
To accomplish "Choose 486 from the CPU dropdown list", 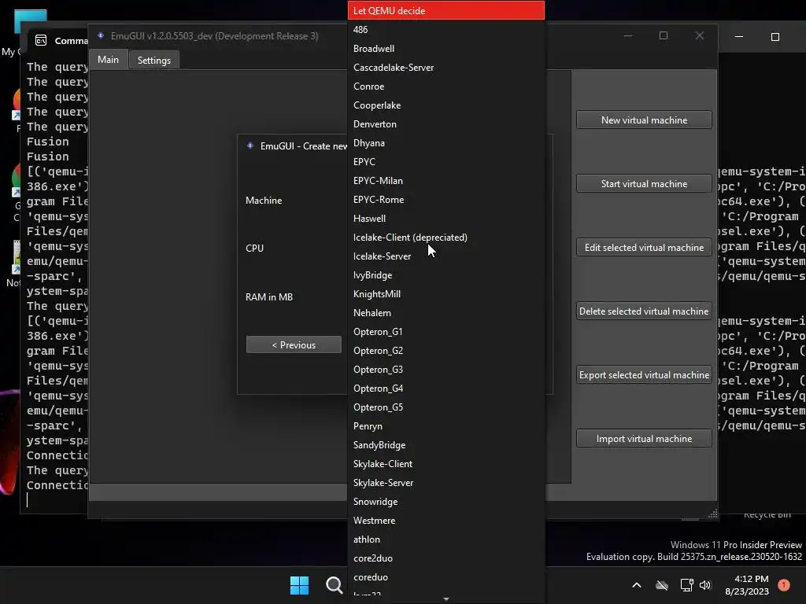I will coord(446,30).
